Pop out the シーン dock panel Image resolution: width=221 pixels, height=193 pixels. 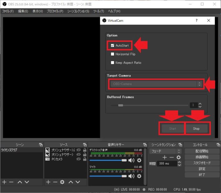[41, 145]
